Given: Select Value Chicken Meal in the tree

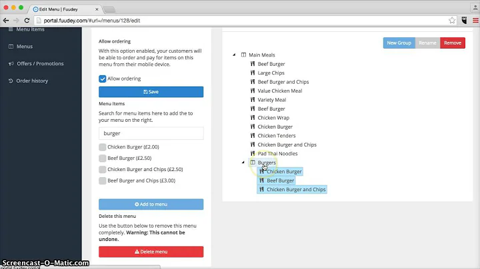Looking at the screenshot, I should [x=280, y=91].
